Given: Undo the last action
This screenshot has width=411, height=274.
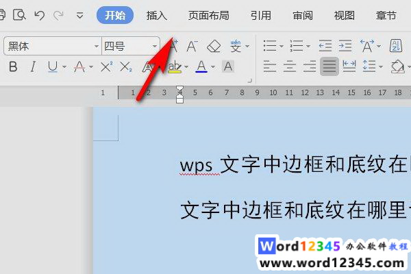Looking at the screenshot, I should click(x=40, y=15).
